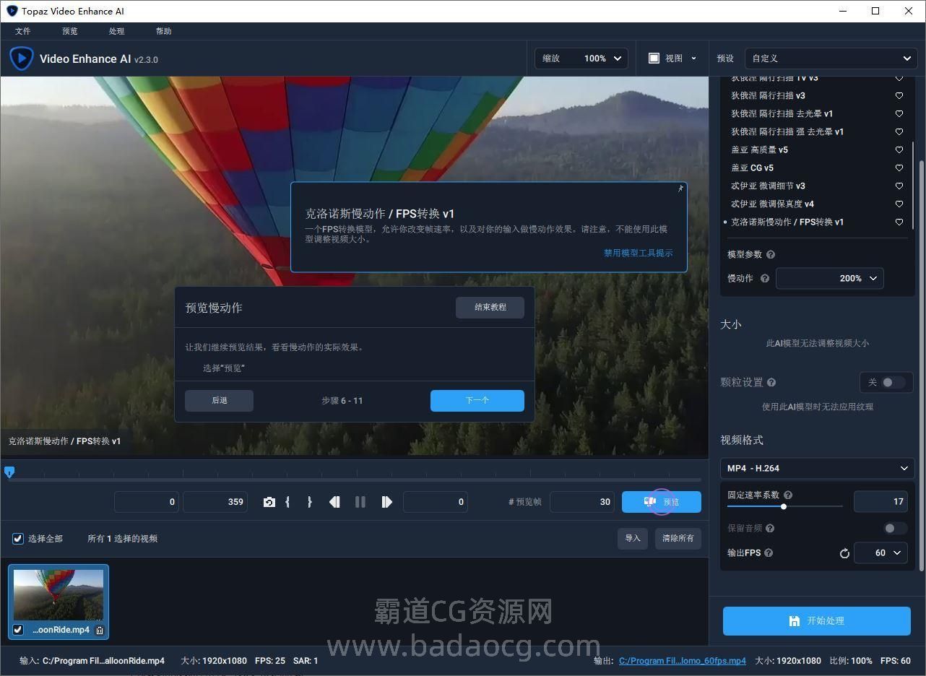This screenshot has width=926, height=676.
Task: Delete …oonRide.mp4 with the trash icon
Action: (100, 630)
